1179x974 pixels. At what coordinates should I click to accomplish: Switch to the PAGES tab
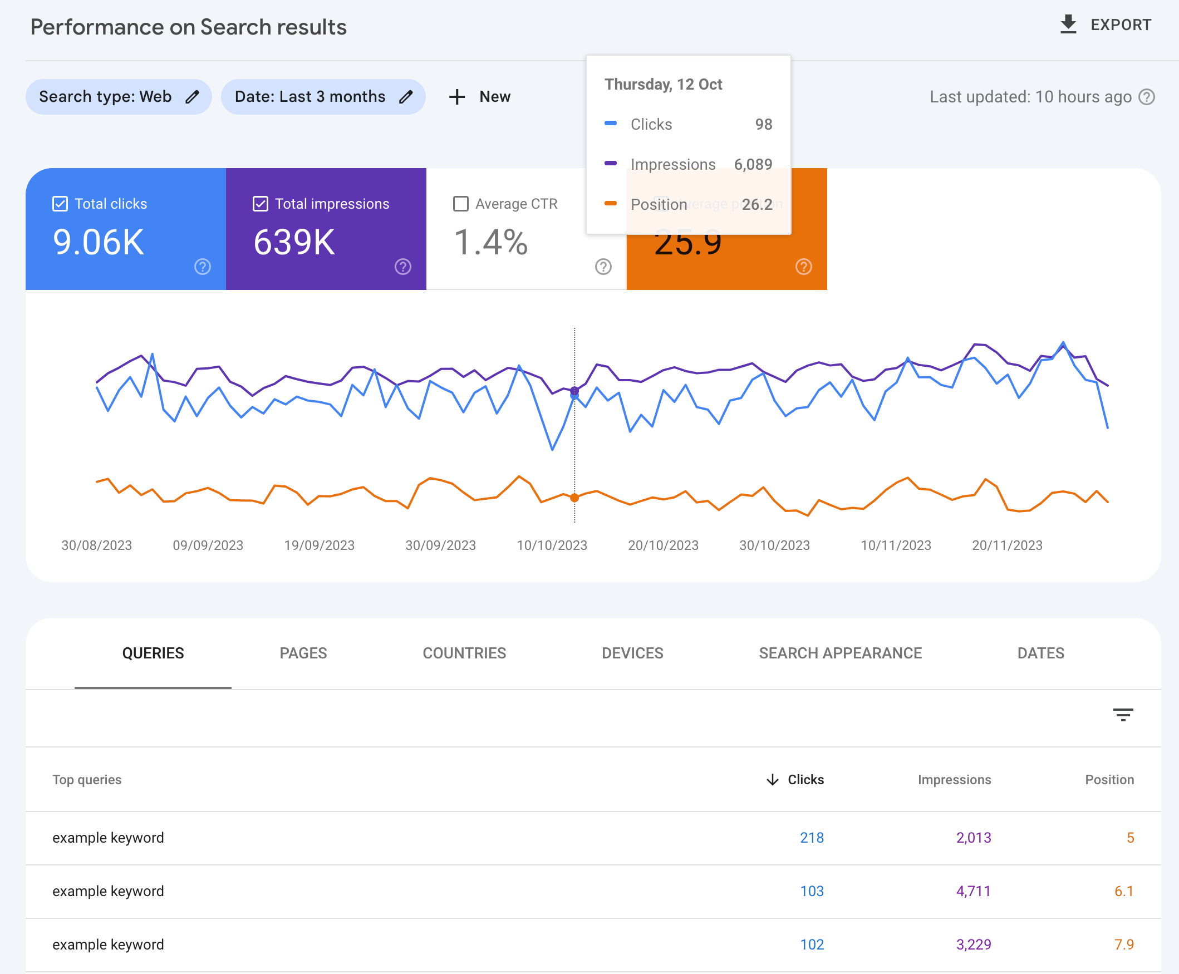[303, 652]
